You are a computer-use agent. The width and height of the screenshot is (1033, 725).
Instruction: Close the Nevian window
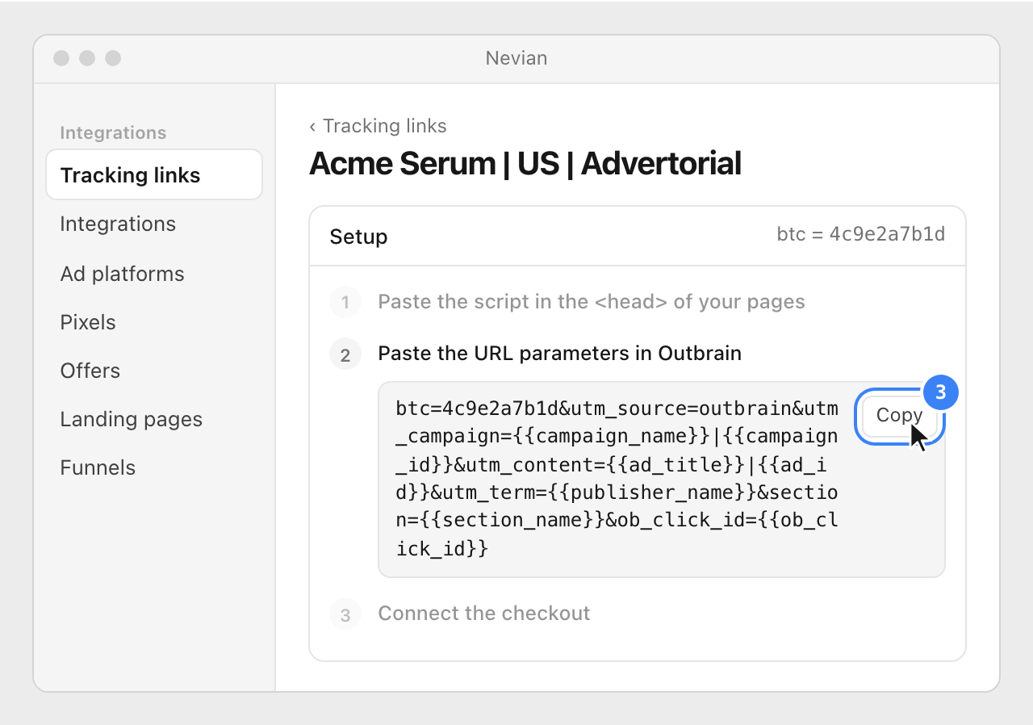61,58
